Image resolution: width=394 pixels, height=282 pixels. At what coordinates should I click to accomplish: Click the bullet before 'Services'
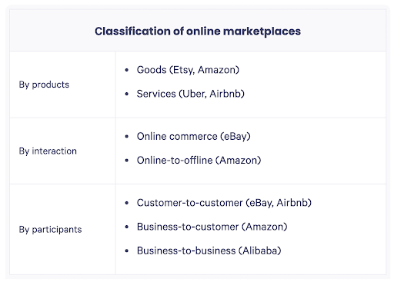126,94
